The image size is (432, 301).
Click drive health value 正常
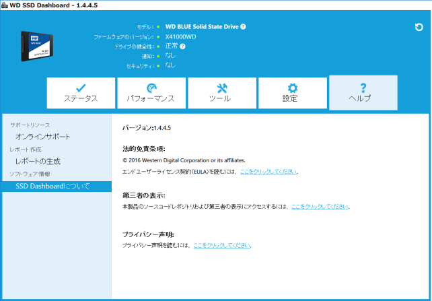pos(172,46)
